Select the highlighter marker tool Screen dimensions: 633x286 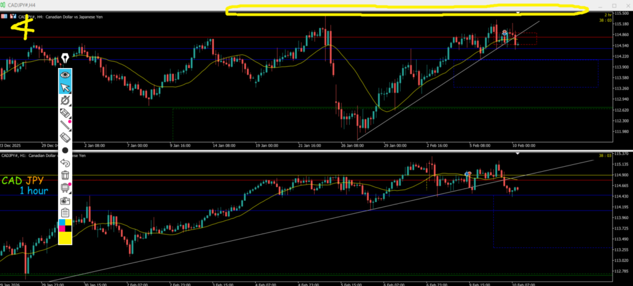pyautogui.click(x=65, y=112)
